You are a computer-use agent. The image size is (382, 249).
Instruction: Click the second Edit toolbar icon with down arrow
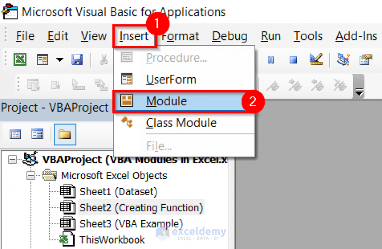click(x=56, y=85)
